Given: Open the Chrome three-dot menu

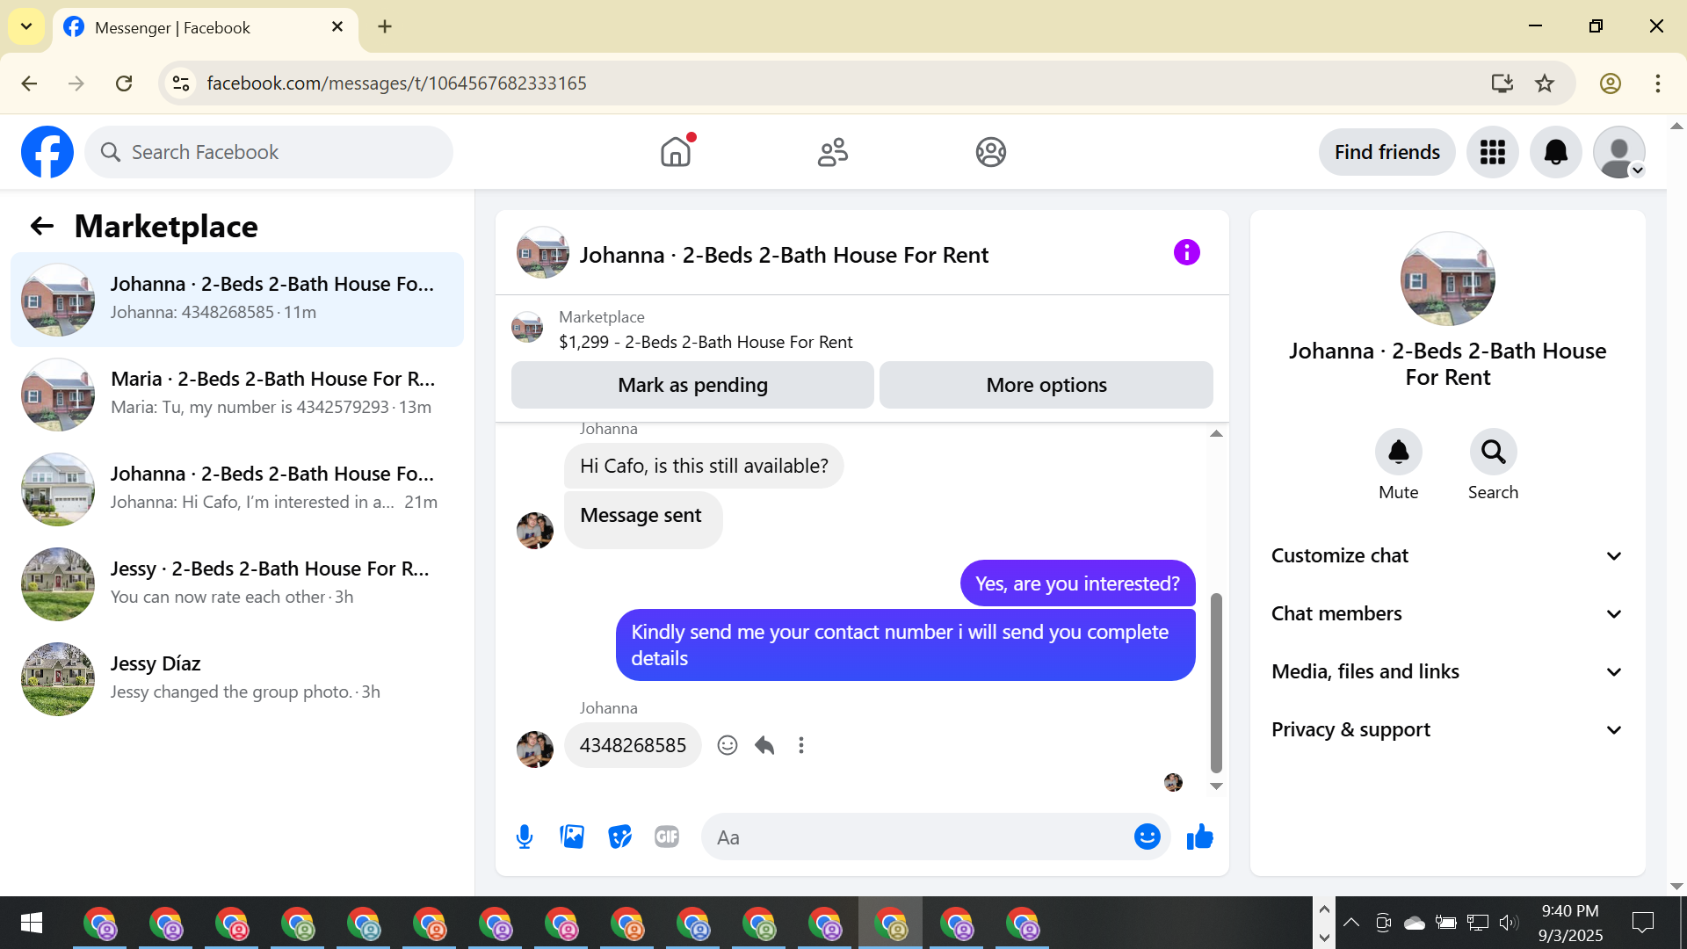Looking at the screenshot, I should click(1658, 83).
